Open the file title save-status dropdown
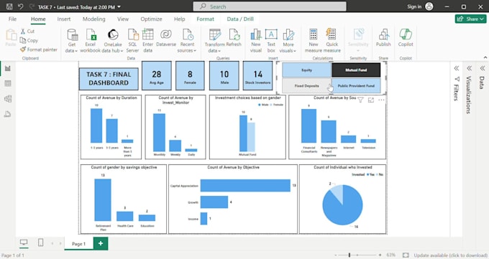This screenshot has height=259, width=489. [119, 7]
